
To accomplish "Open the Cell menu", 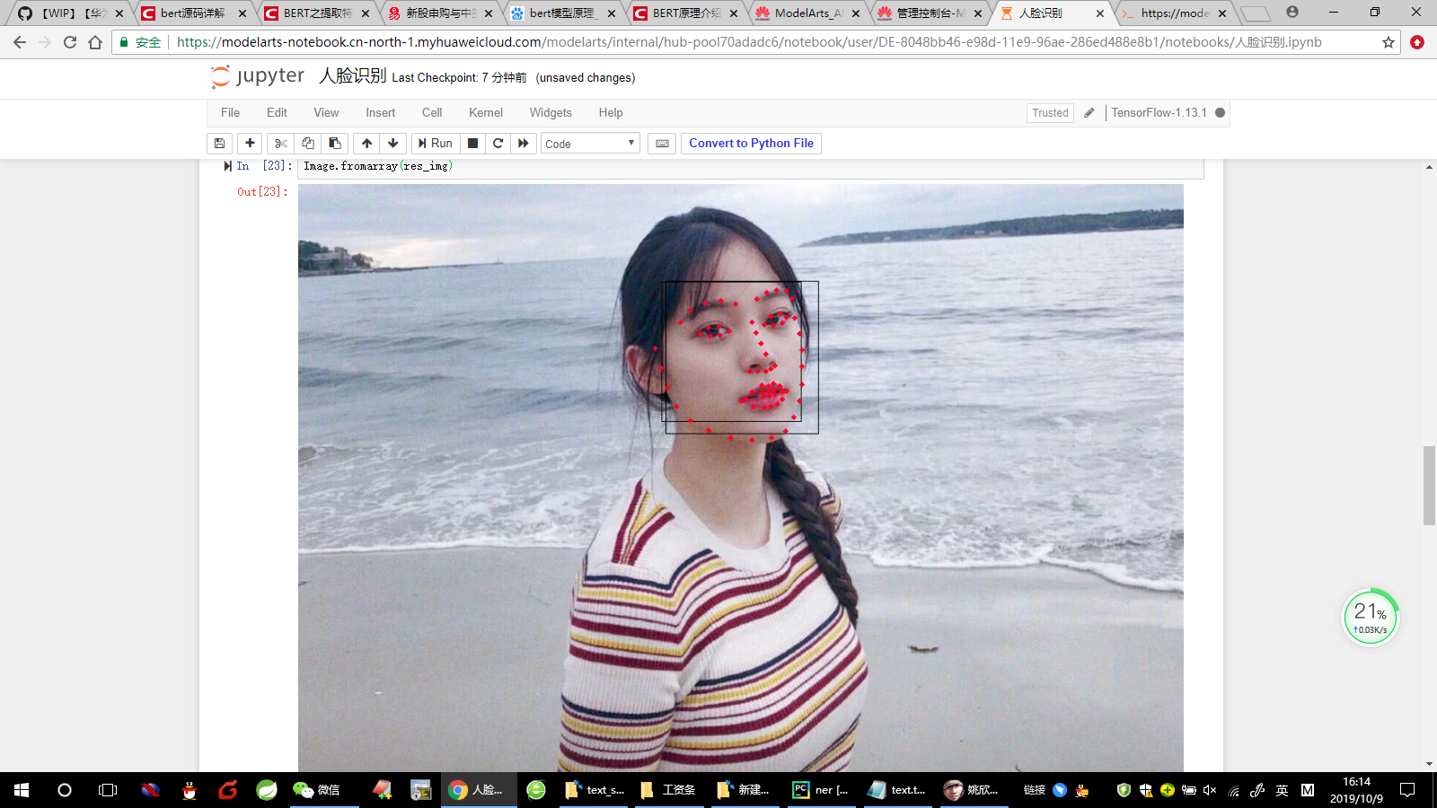I will [x=432, y=112].
